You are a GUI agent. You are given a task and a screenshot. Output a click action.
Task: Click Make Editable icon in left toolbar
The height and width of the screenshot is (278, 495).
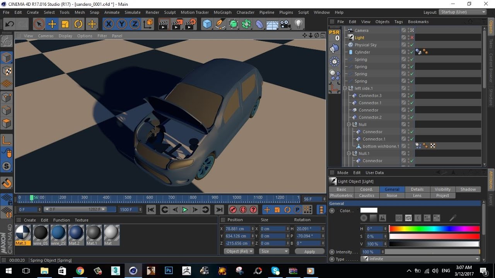(7, 41)
